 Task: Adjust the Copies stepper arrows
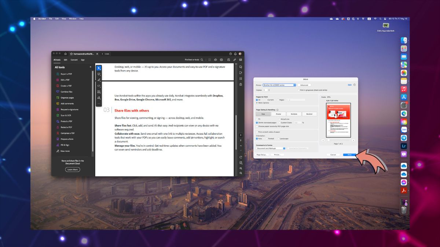point(269,90)
